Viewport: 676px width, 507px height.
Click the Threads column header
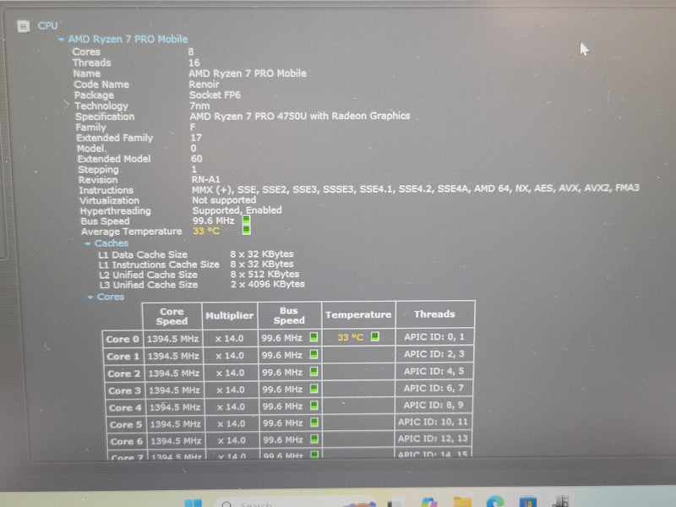(434, 314)
